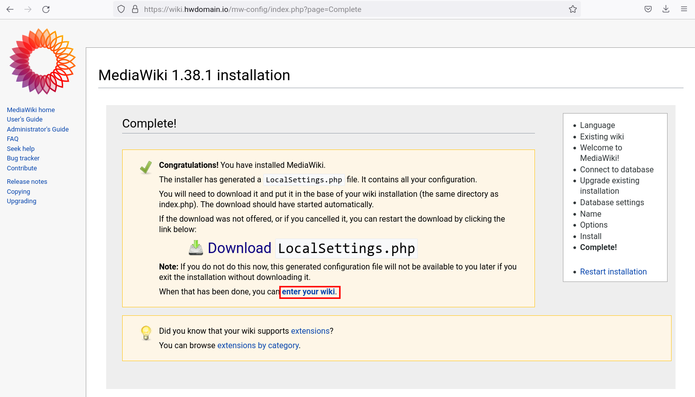
Task: Reload the page with refresh icon
Action: point(46,9)
